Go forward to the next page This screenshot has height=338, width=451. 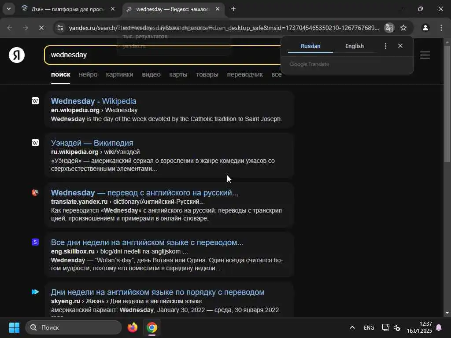pyautogui.click(x=26, y=28)
